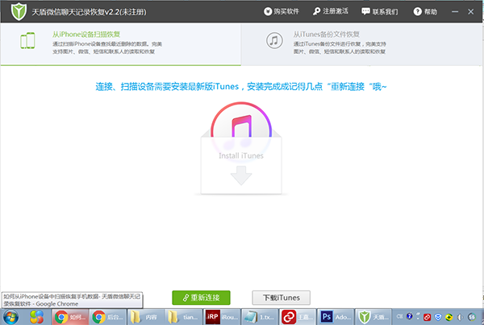This screenshot has height=325, width=484.
Task: Click 注册激活 to register the software
Action: (x=330, y=11)
